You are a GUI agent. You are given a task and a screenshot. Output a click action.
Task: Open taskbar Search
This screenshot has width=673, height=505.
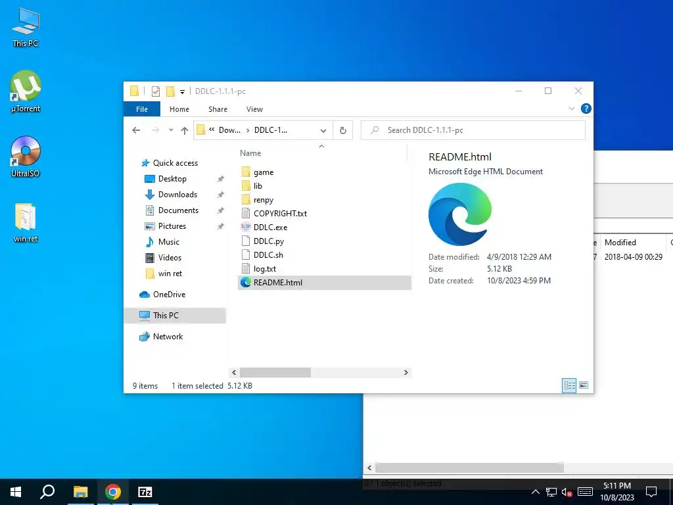[47, 492]
